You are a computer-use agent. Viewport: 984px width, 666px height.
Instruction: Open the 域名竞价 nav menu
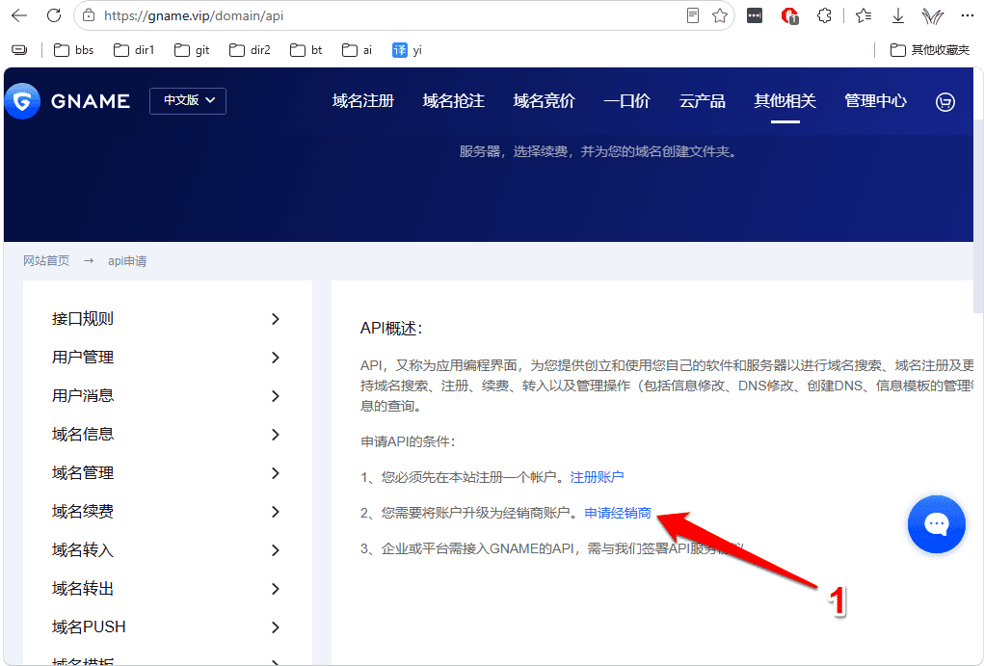click(545, 100)
